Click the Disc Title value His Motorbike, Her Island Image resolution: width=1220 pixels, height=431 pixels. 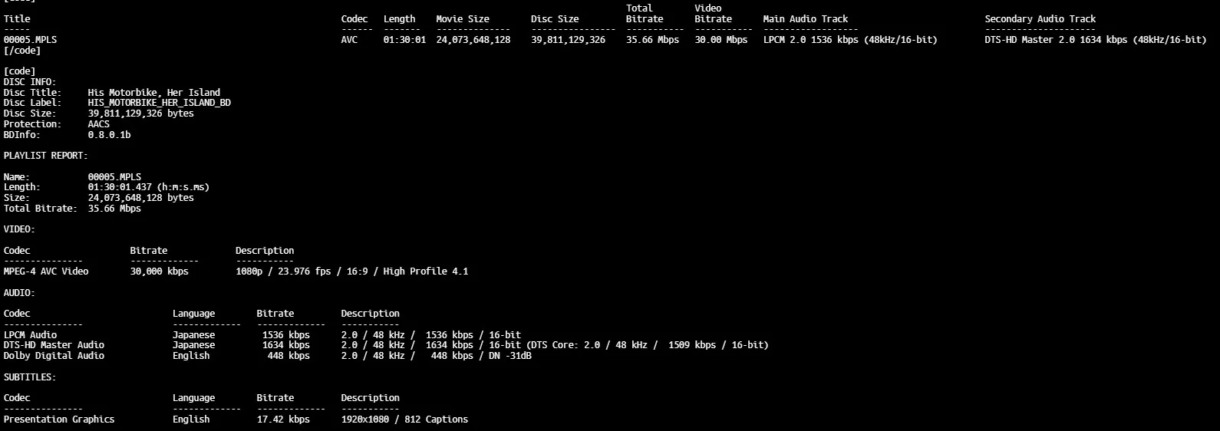pyautogui.click(x=153, y=92)
